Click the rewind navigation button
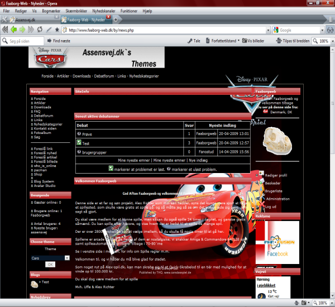 5,30
